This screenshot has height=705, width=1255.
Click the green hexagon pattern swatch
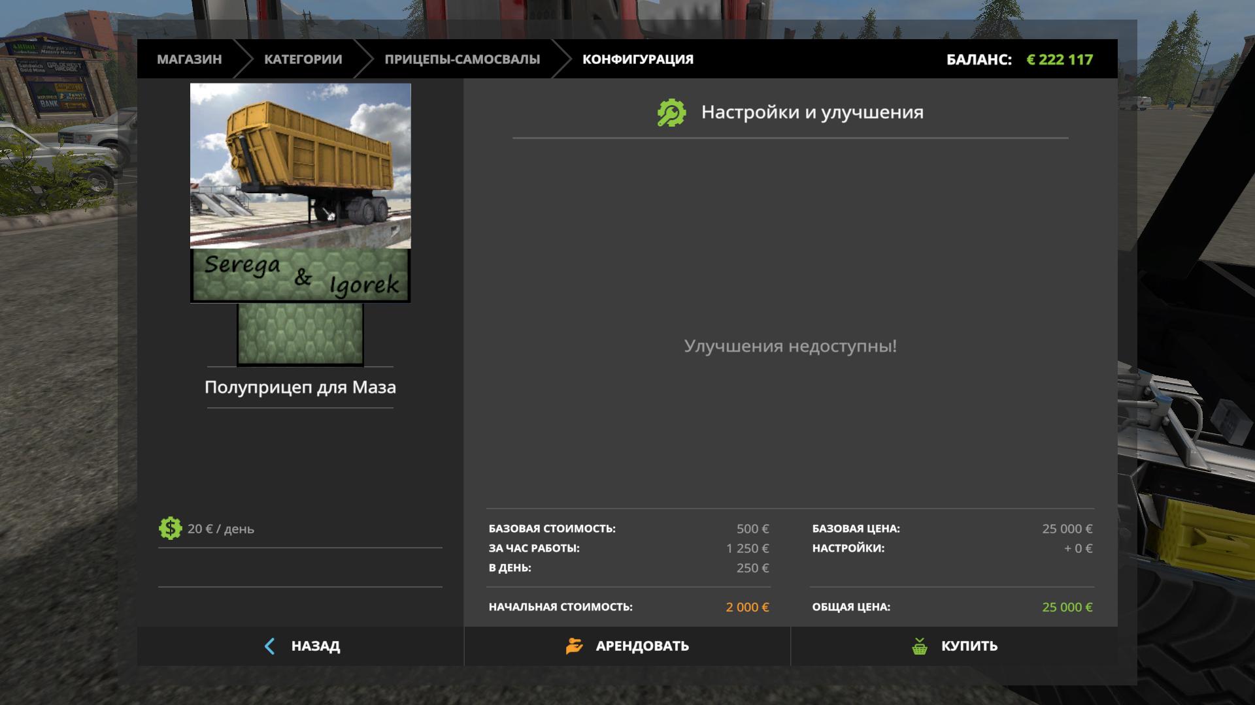(x=300, y=334)
